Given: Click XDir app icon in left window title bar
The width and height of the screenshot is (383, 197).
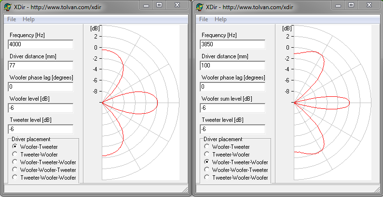Looking at the screenshot, I should point(8,7).
